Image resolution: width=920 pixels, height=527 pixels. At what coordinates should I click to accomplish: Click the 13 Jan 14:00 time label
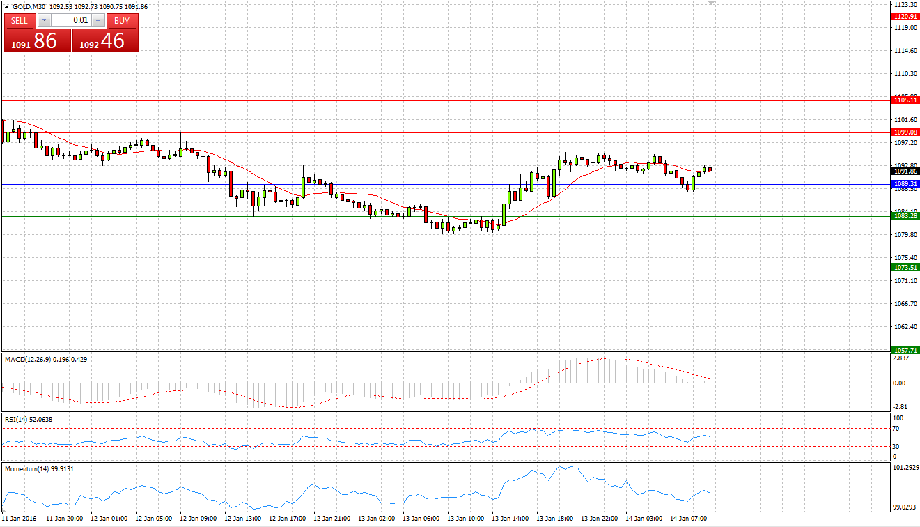pos(510,519)
